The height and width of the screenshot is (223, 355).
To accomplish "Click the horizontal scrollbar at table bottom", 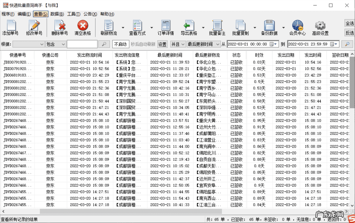I will [118, 211].
